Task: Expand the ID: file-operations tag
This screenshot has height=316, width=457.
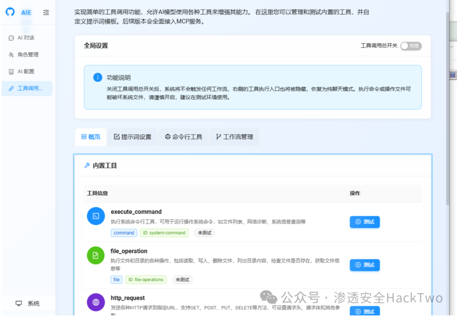Action: [146, 280]
